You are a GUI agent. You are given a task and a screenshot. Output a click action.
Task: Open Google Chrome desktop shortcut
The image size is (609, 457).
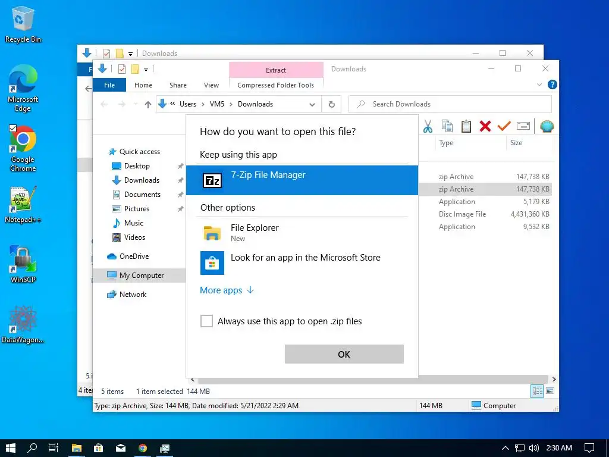tap(23, 148)
